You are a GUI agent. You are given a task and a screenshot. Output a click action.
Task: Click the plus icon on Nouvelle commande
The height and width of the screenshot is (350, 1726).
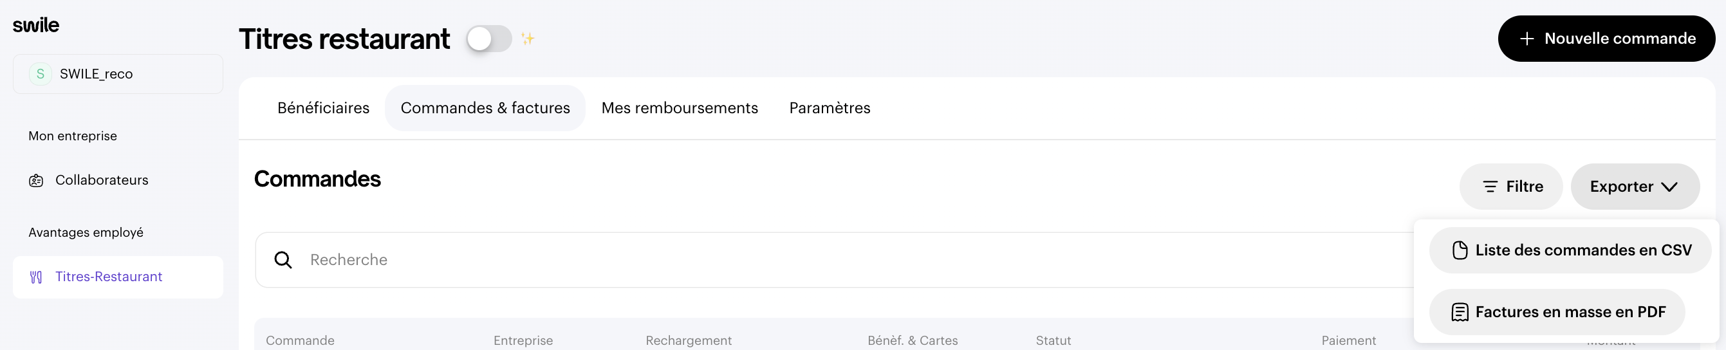[x=1526, y=39]
